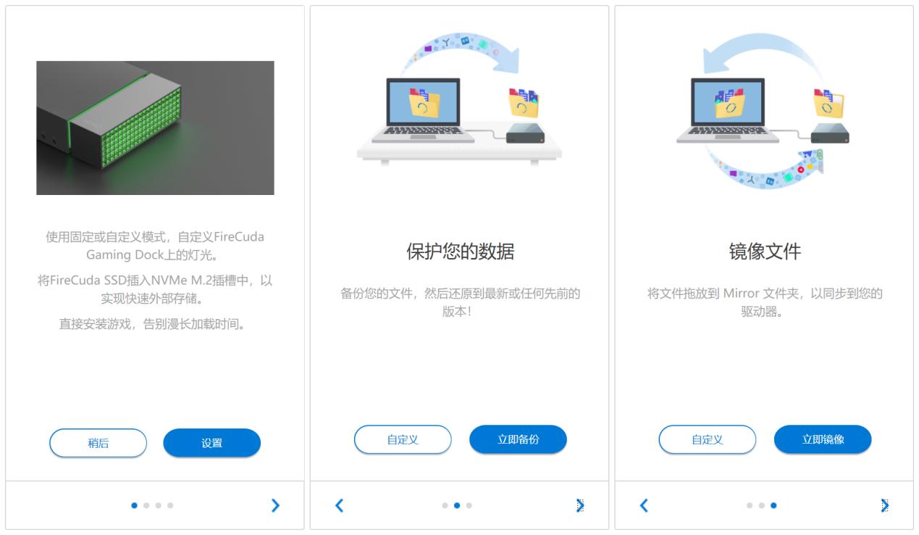Click 自定义 in the 保护您的数据 card
Screen dimensions: 919x535
coord(403,439)
